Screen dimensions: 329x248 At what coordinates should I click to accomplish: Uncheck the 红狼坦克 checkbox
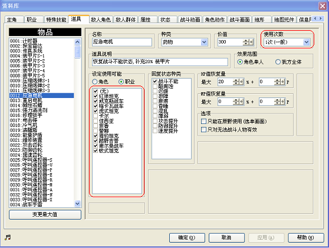click(96, 96)
